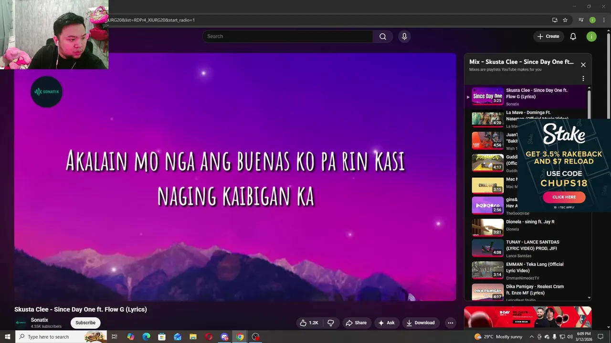Open YouTube notifications bell
611x343 pixels.
pyautogui.click(x=573, y=37)
